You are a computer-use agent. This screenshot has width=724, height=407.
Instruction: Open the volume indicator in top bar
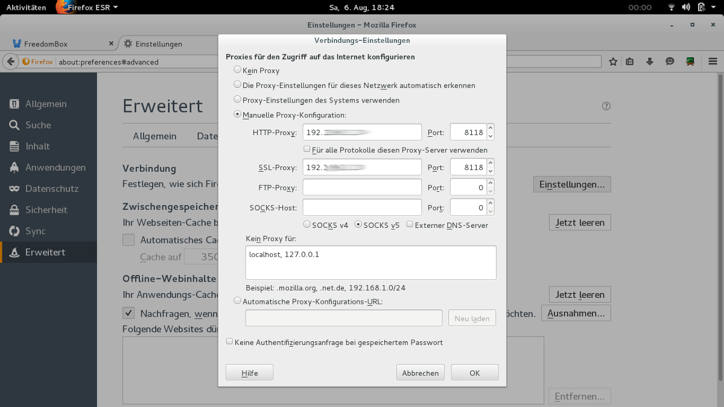point(686,7)
